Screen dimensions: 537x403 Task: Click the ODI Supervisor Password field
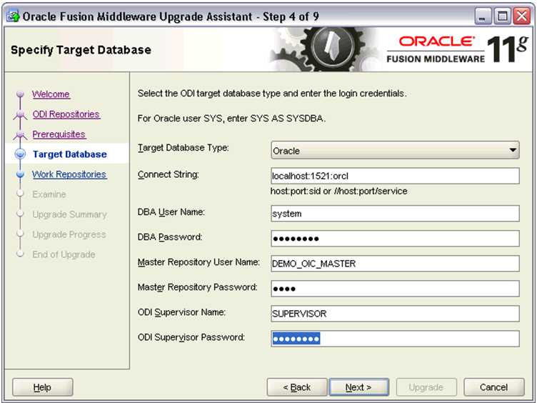395,339
